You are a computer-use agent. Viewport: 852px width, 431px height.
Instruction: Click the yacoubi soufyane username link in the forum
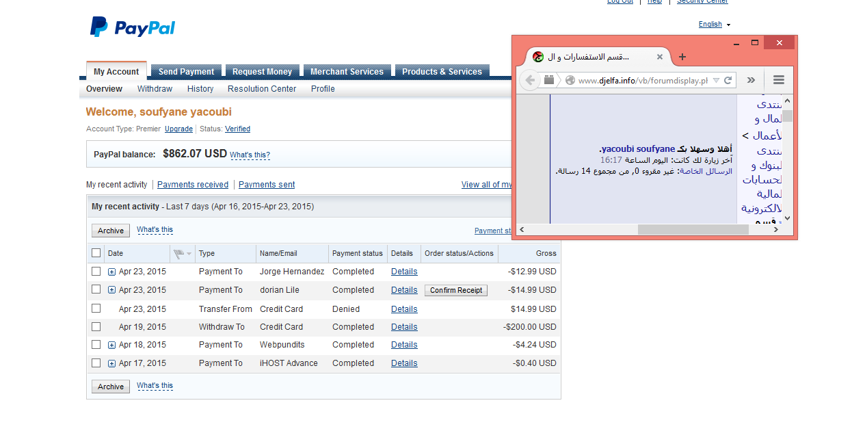[x=638, y=149]
